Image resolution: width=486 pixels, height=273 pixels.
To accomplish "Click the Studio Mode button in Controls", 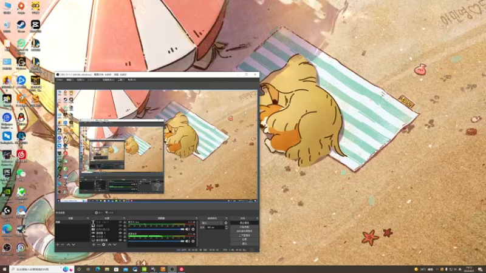I will tap(243, 235).
